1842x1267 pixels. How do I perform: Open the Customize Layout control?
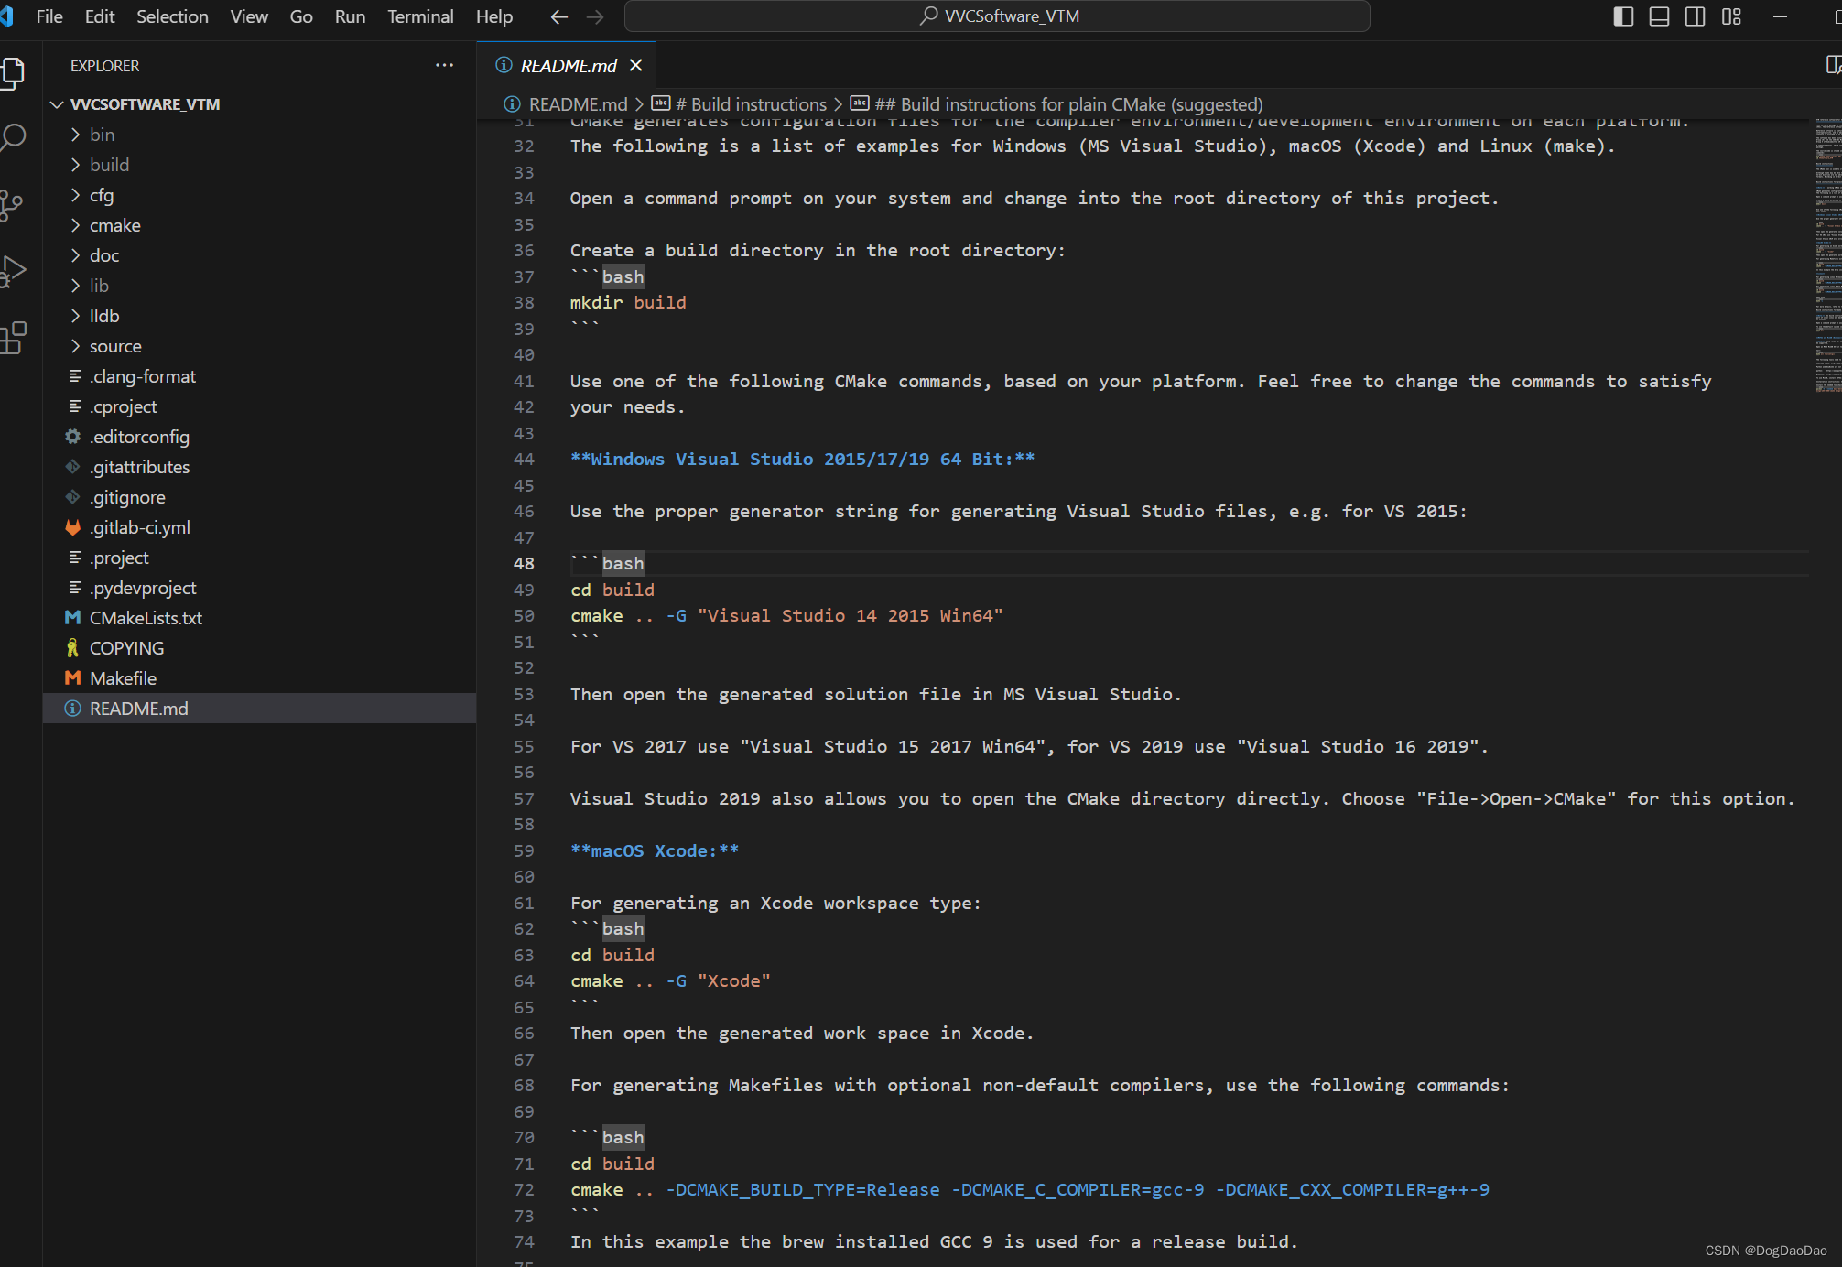coord(1731,16)
